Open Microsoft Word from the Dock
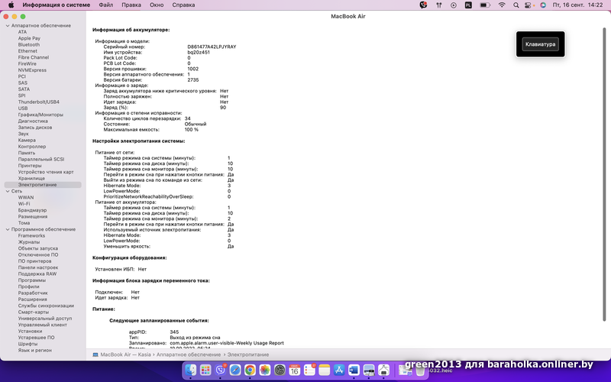The height and width of the screenshot is (382, 611). (354, 370)
